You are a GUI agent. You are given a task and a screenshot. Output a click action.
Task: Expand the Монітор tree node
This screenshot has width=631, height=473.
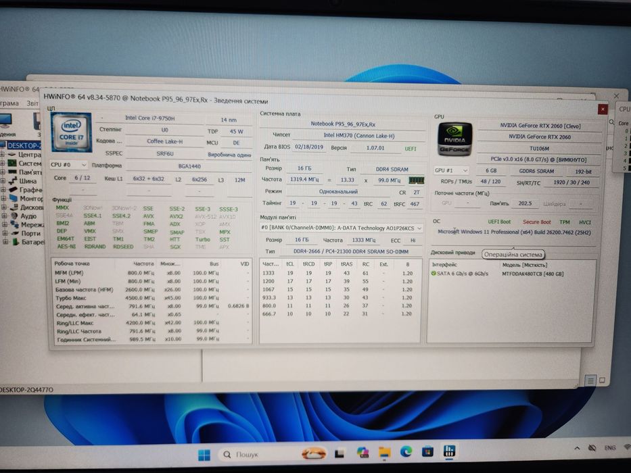pos(3,198)
